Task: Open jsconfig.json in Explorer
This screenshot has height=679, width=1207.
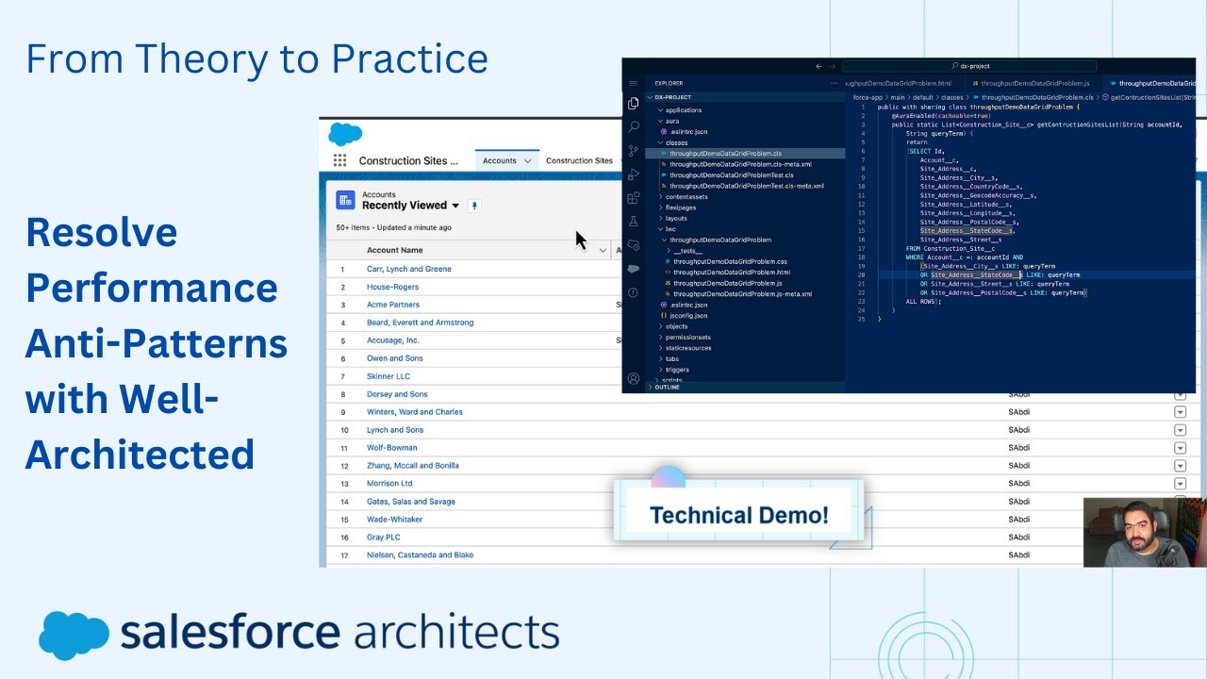Action: tap(684, 316)
